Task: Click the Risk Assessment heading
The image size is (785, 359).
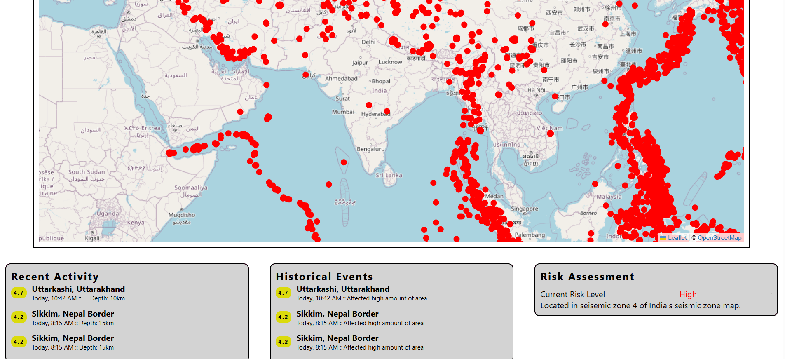Action: pyautogui.click(x=587, y=277)
